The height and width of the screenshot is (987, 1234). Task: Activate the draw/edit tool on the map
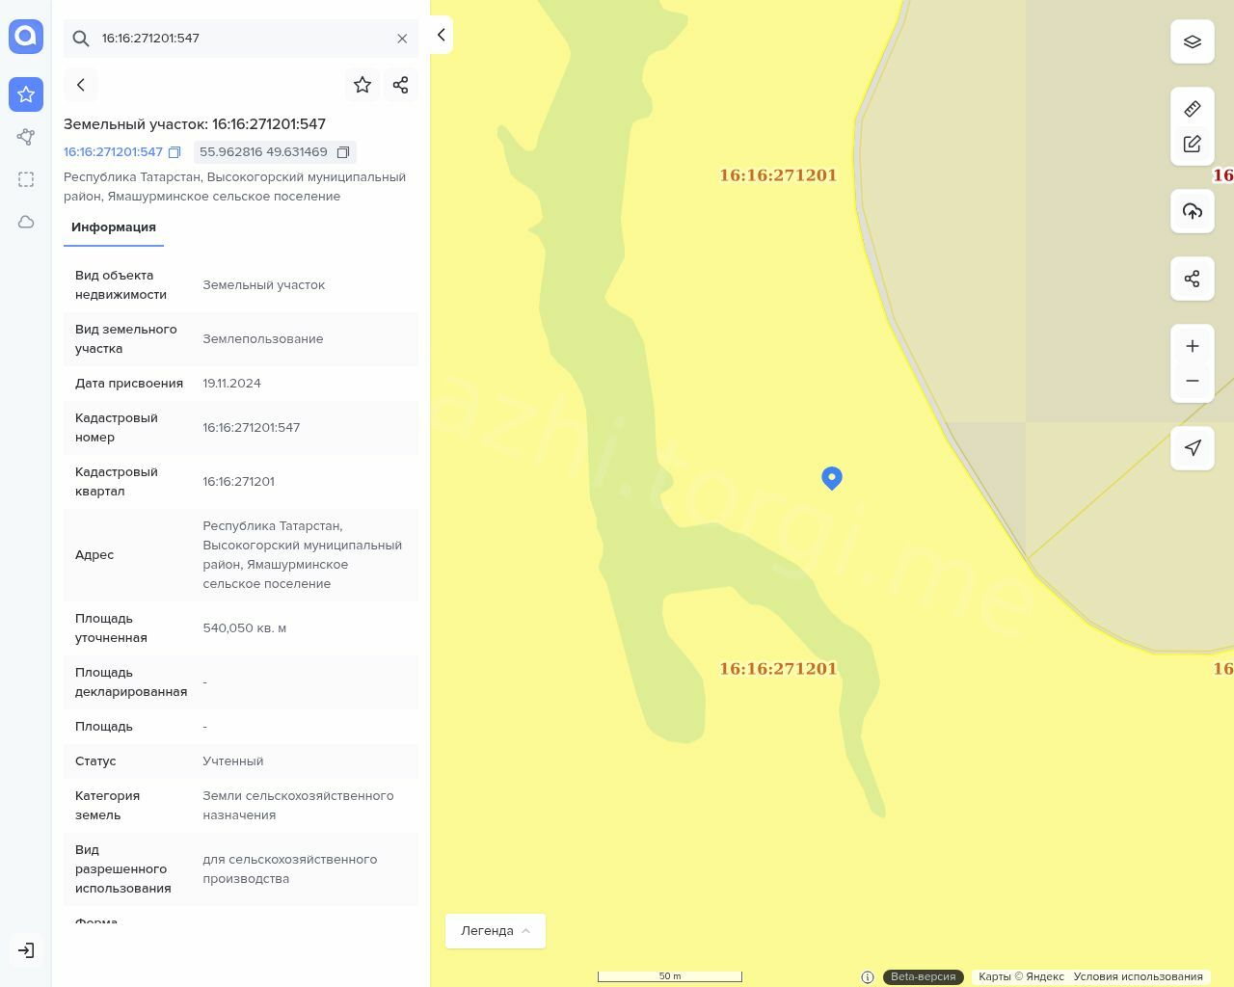tap(1193, 145)
